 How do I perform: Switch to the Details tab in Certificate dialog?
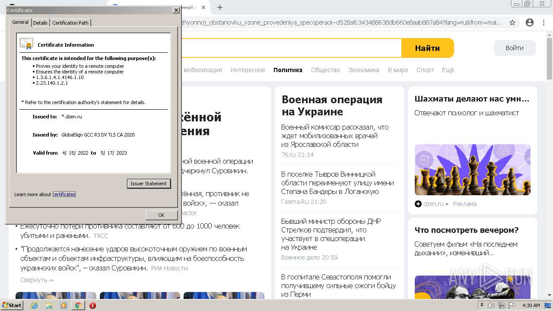40,23
